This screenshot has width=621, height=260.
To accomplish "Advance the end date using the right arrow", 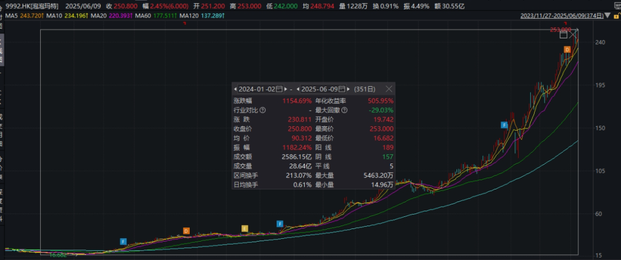I will (348, 90).
